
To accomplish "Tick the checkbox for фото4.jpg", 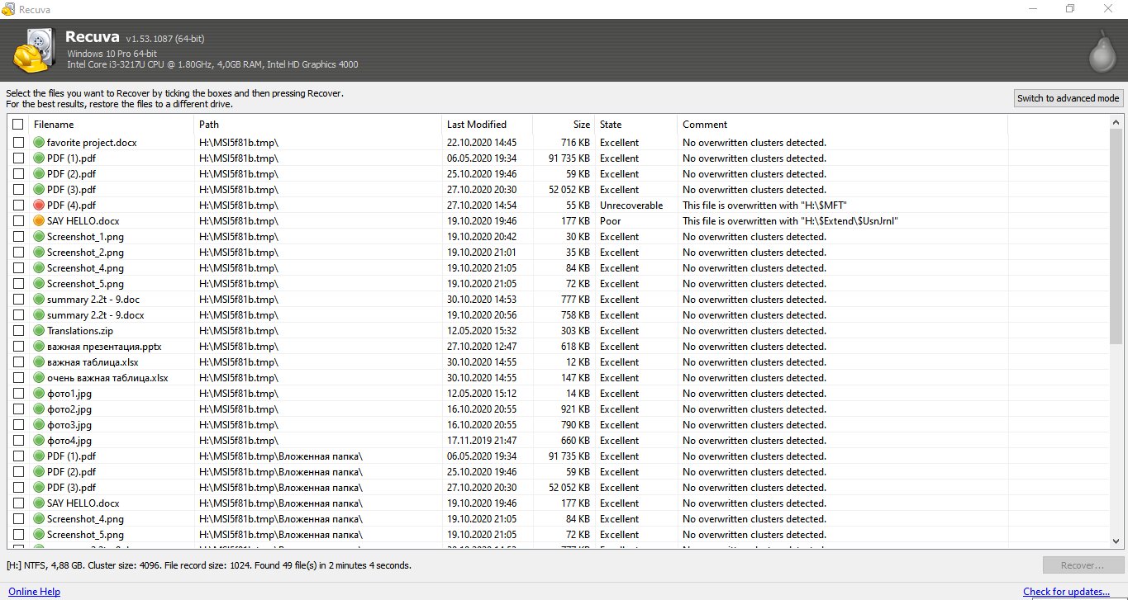I will tap(18, 441).
